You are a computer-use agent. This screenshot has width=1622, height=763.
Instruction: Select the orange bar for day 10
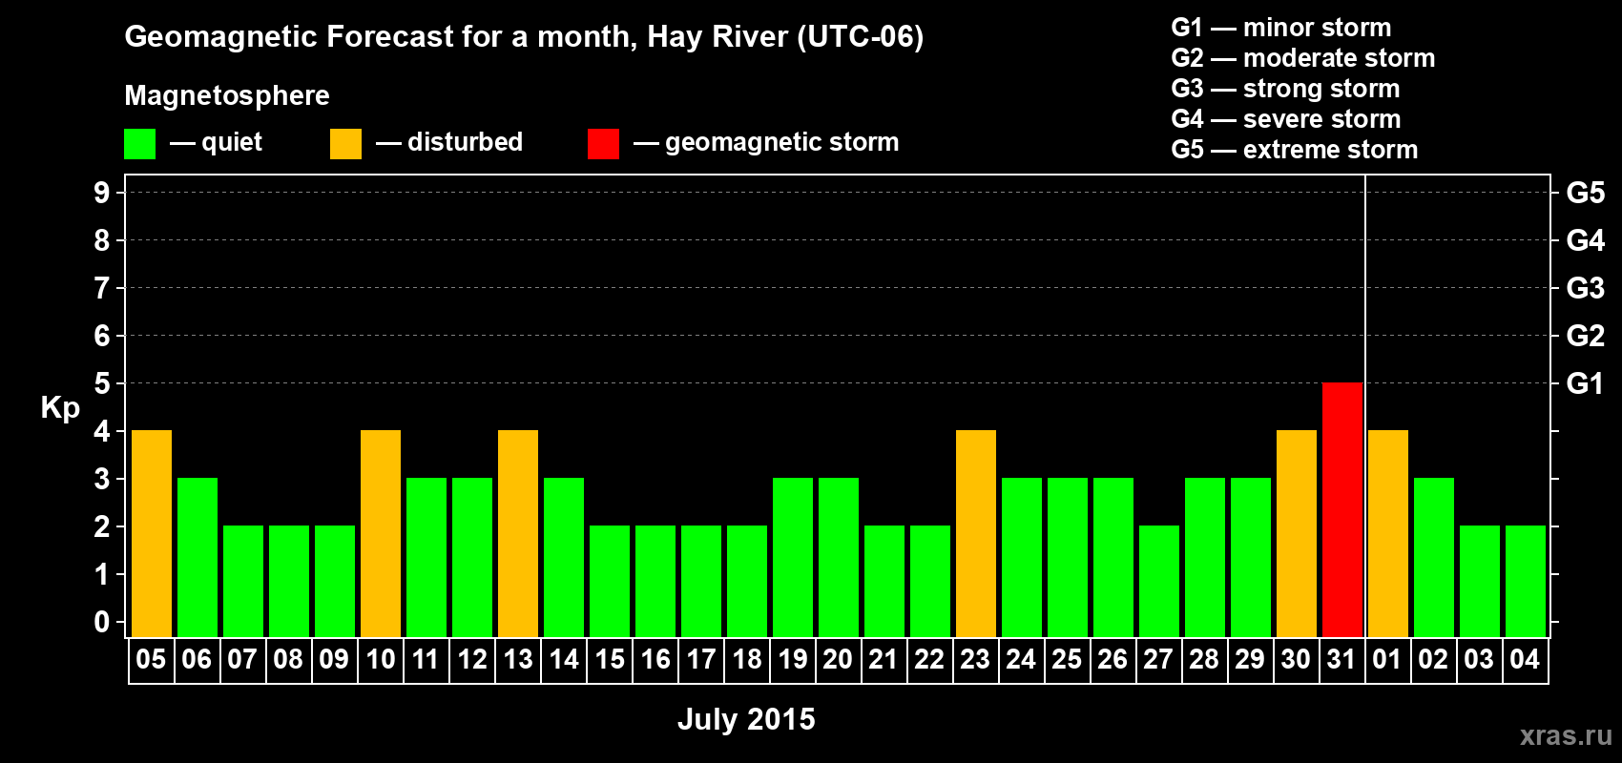381,534
